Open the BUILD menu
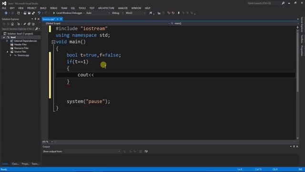 tap(43, 8)
